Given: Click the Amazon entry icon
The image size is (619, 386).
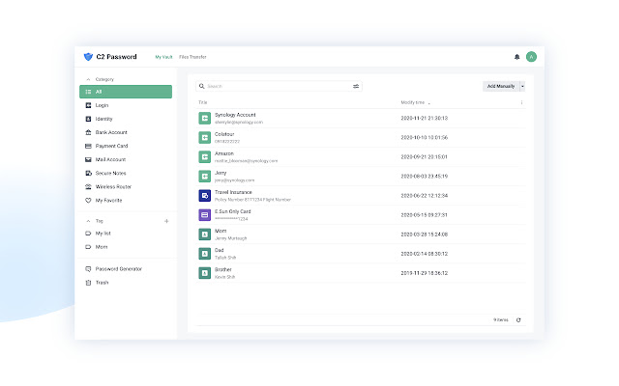Looking at the screenshot, I should 204,156.
